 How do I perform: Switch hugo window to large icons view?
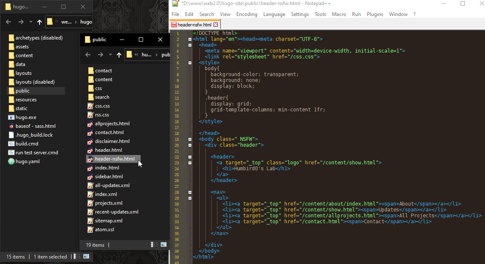tap(86, 256)
